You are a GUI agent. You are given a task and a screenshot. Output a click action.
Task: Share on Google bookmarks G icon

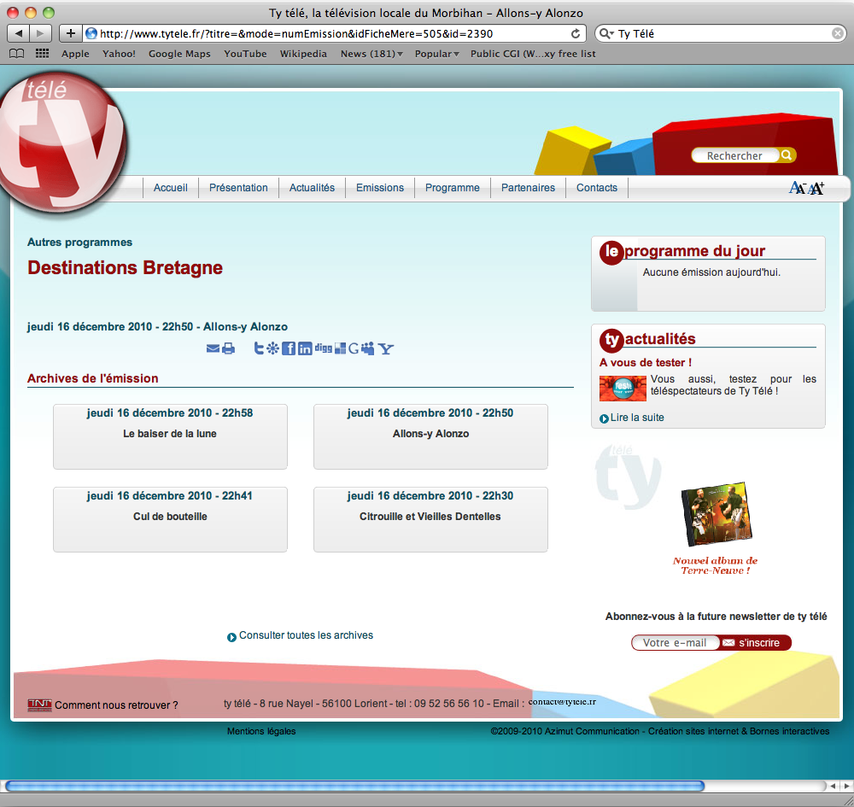(x=354, y=348)
